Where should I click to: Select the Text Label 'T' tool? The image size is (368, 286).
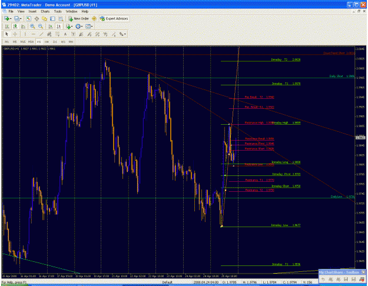[x=73, y=34]
